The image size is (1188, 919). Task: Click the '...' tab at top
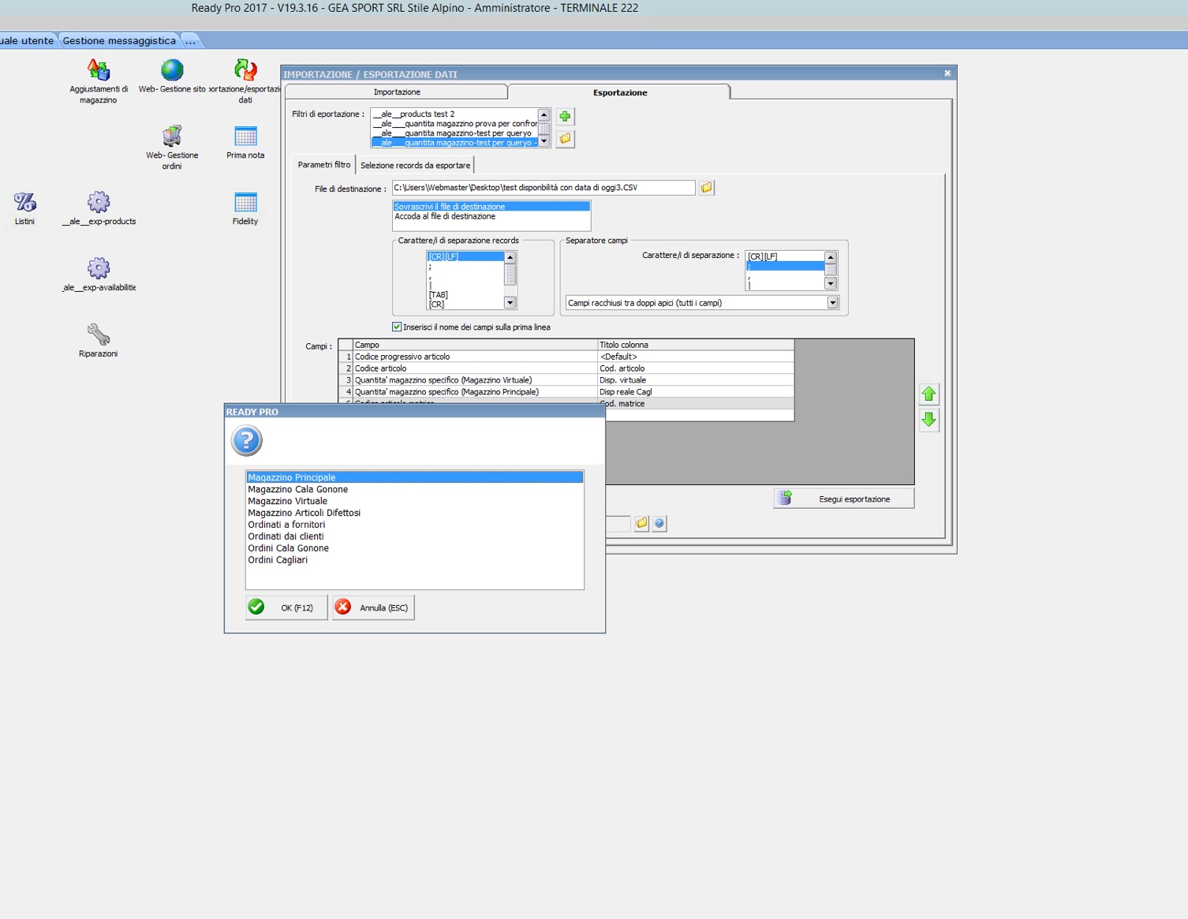[190, 41]
